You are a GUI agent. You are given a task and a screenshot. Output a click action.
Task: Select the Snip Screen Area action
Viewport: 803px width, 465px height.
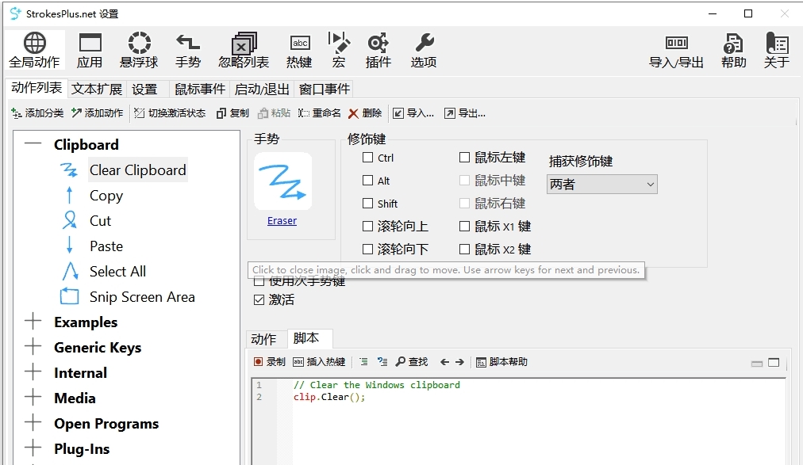[x=143, y=296]
